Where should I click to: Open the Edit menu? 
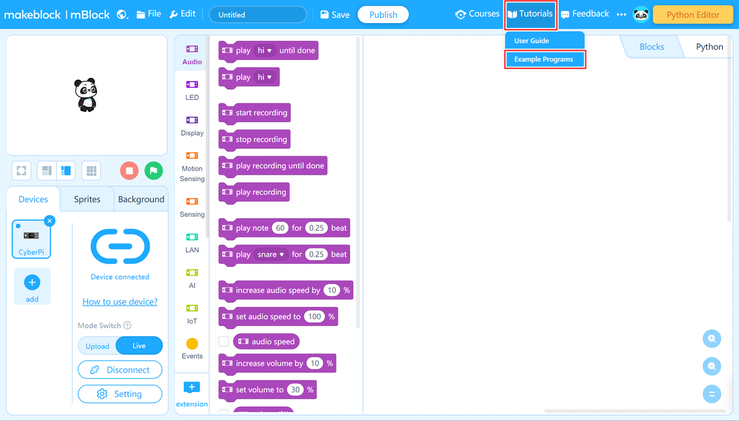point(182,14)
